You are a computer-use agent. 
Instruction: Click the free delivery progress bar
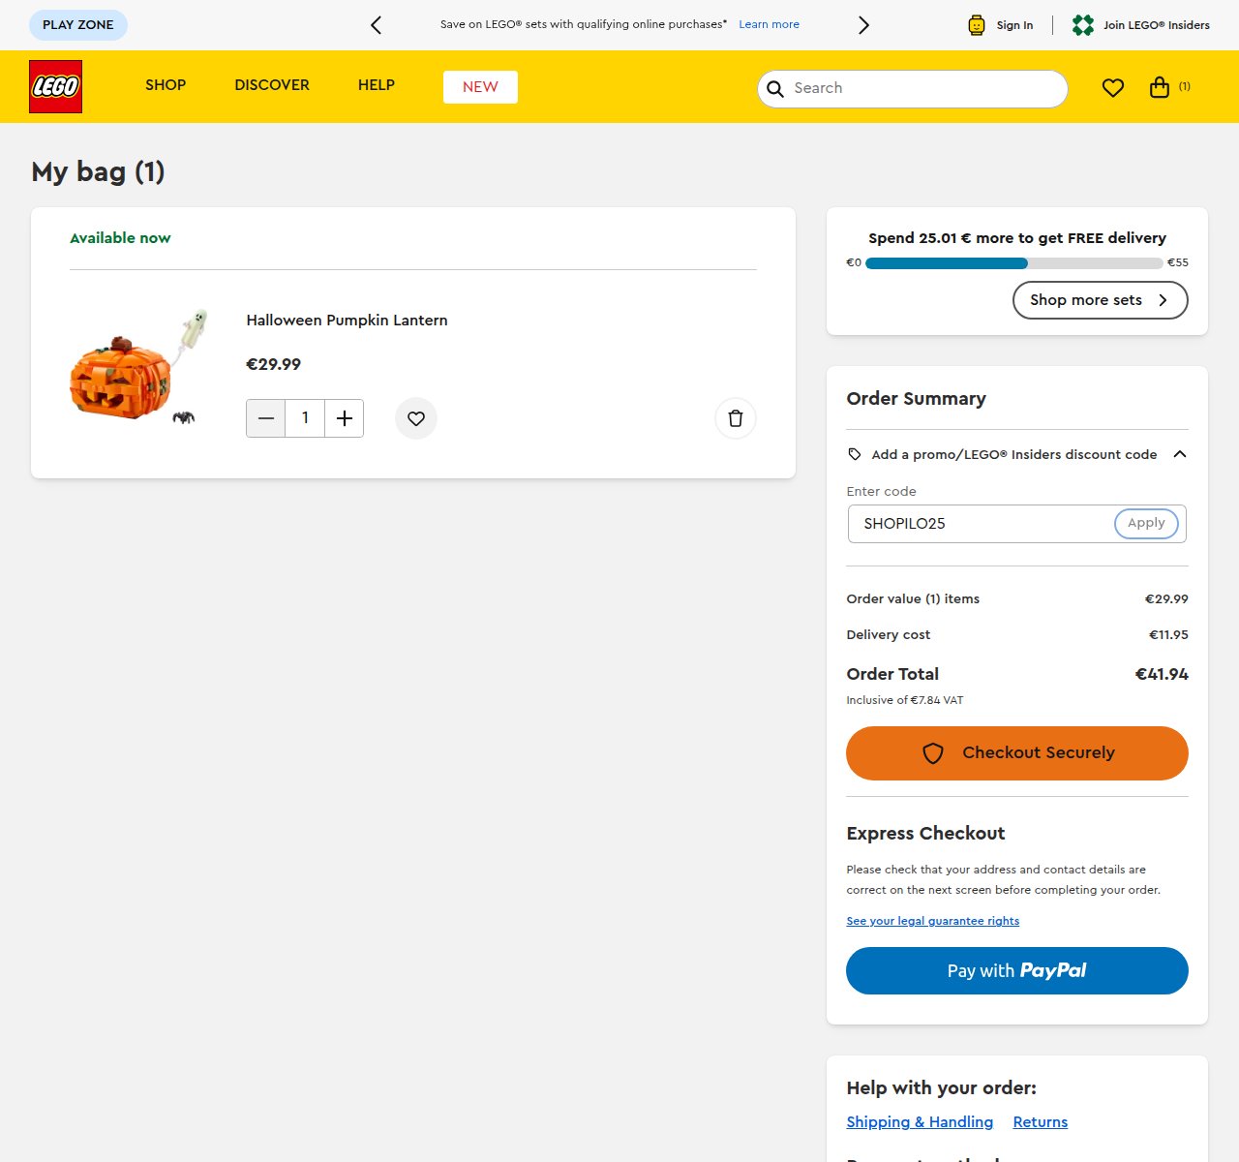click(x=1014, y=263)
